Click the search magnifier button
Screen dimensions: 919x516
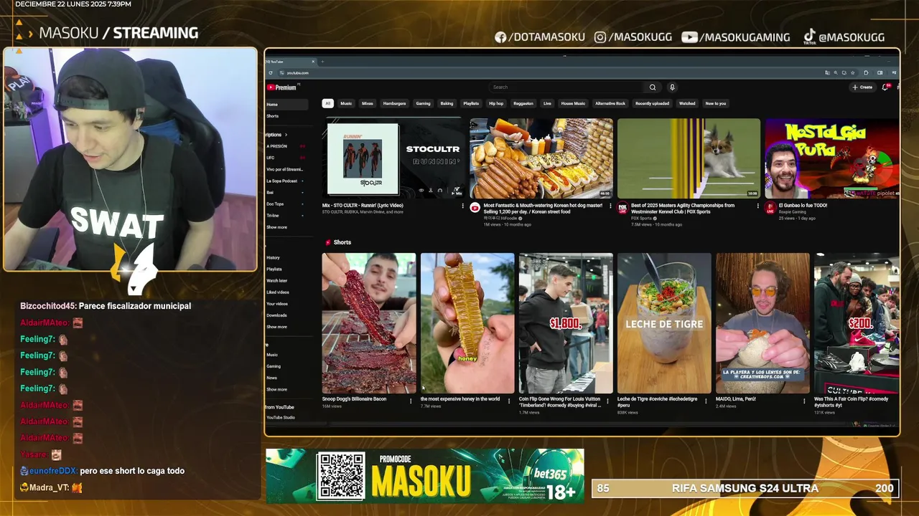click(653, 87)
